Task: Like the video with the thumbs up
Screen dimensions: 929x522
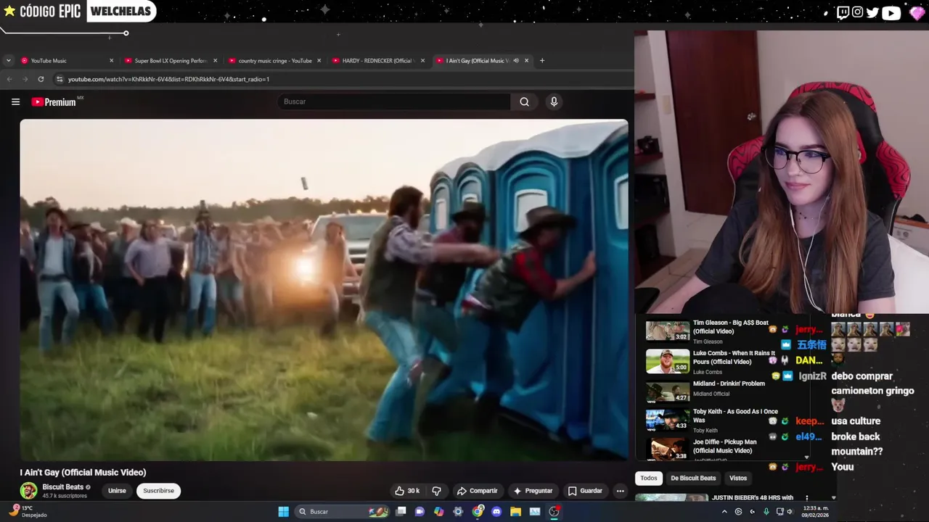Action: [407, 491]
